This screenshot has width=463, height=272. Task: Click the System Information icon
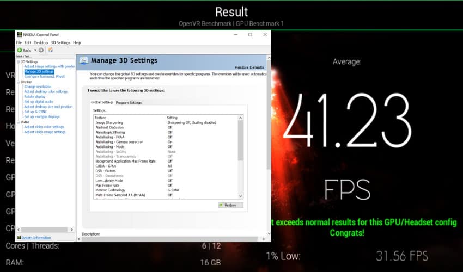coord(19,238)
